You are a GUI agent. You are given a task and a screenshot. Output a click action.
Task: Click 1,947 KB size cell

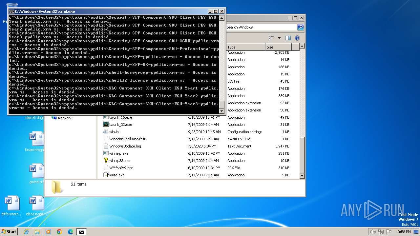point(282,146)
